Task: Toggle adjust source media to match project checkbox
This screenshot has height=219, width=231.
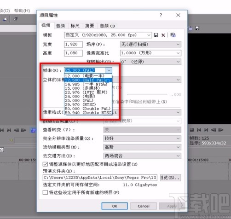Action: point(45,164)
